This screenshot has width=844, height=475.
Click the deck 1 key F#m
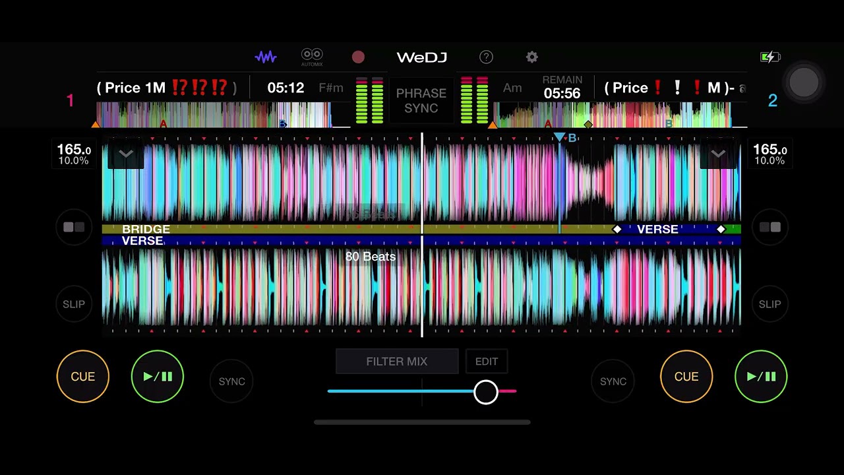[331, 88]
